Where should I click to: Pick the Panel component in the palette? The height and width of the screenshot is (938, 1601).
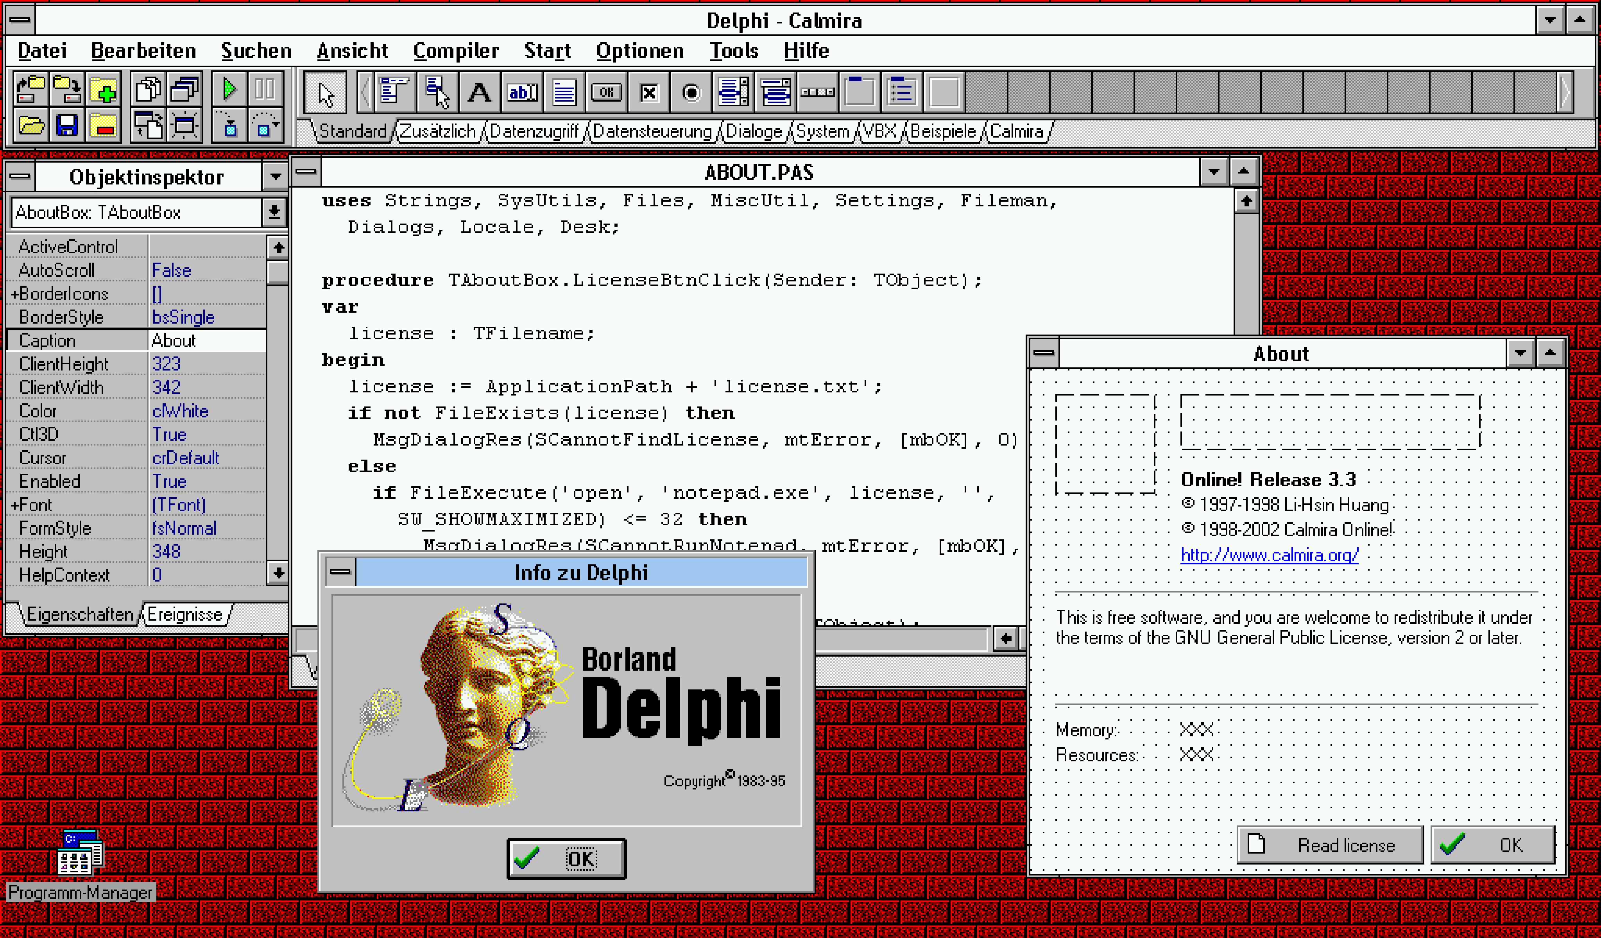[944, 93]
